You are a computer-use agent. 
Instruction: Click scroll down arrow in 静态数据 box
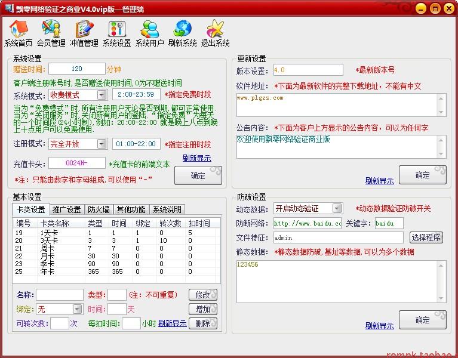click(x=441, y=298)
